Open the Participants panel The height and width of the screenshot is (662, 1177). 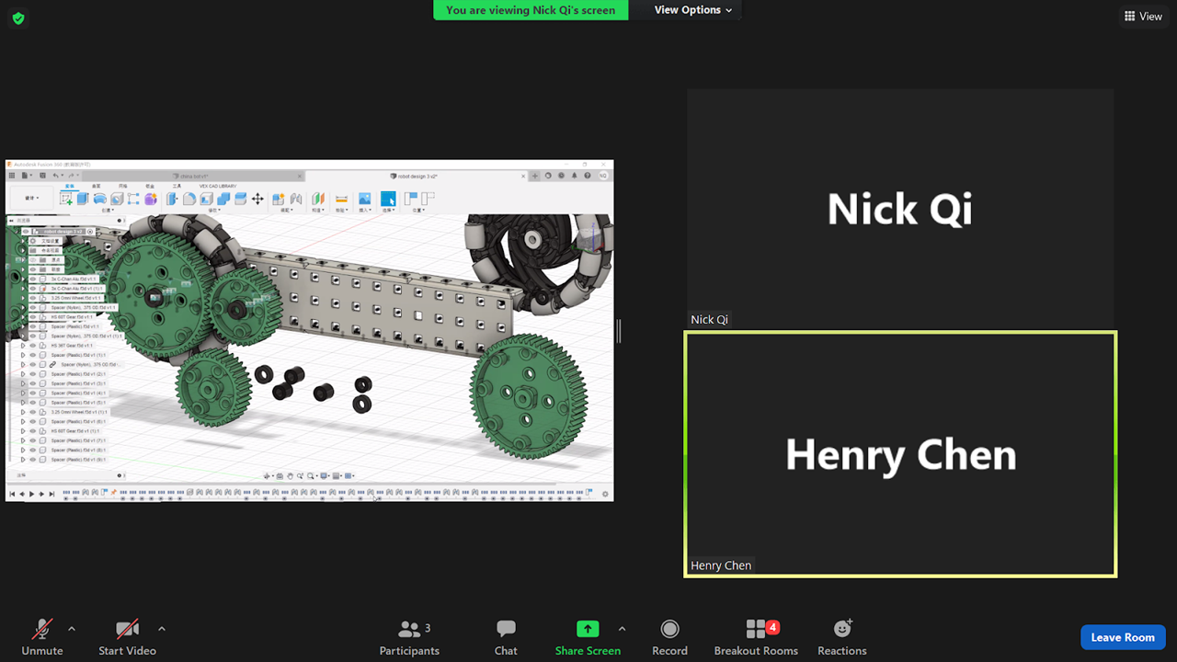click(409, 637)
